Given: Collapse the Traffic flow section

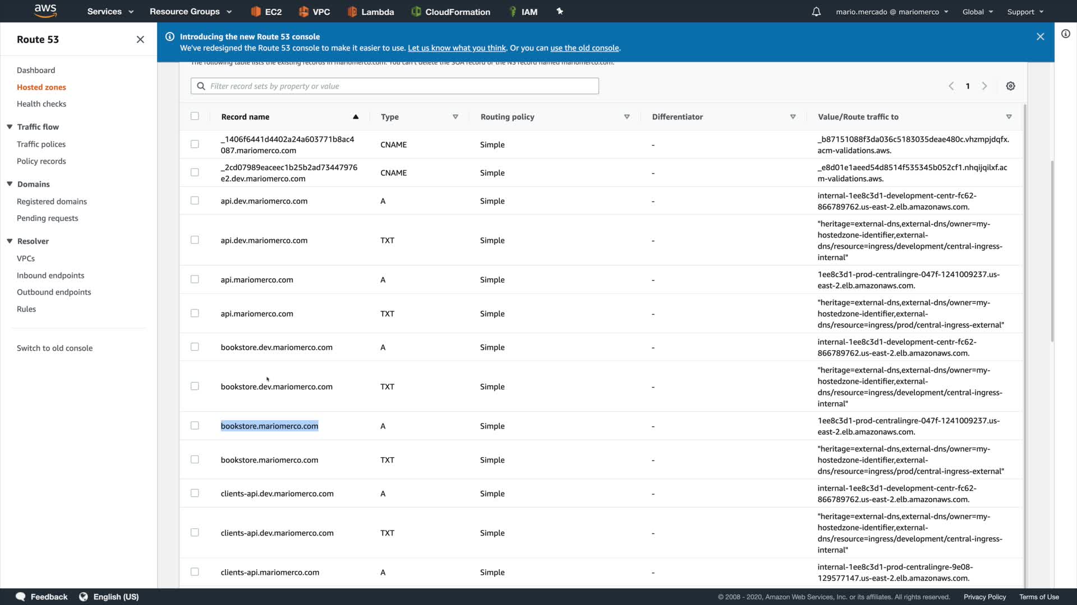Looking at the screenshot, I should pos(10,127).
